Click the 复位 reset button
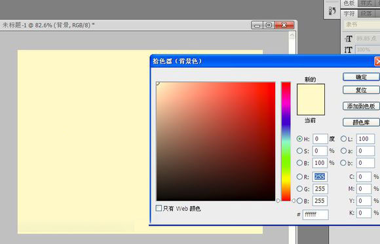This screenshot has height=244, width=380. [x=362, y=90]
